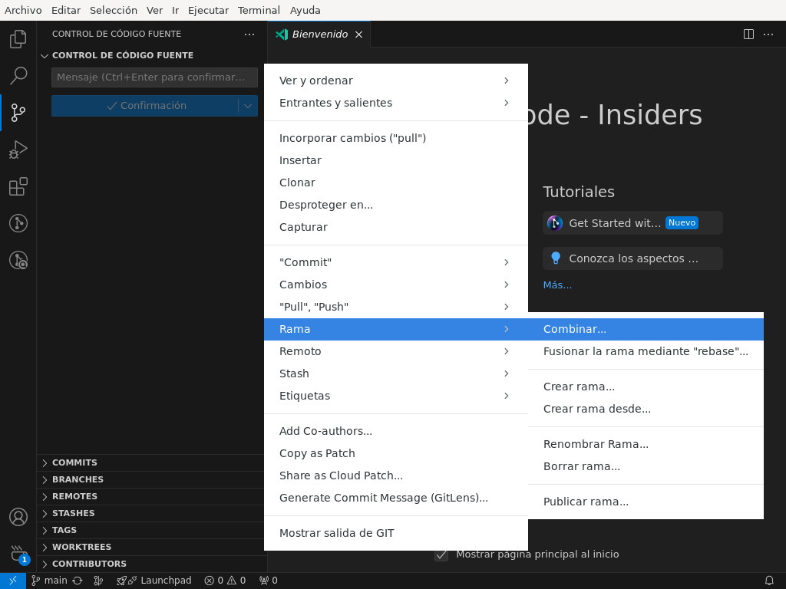Choose Combinar... in Rama submenu
This screenshot has width=786, height=589.
click(646, 329)
